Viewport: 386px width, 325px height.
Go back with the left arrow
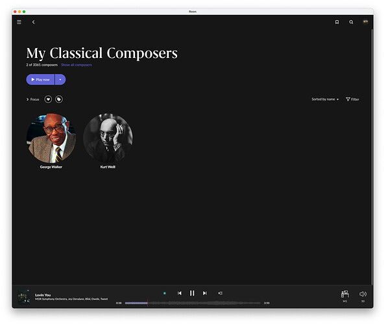pos(34,22)
